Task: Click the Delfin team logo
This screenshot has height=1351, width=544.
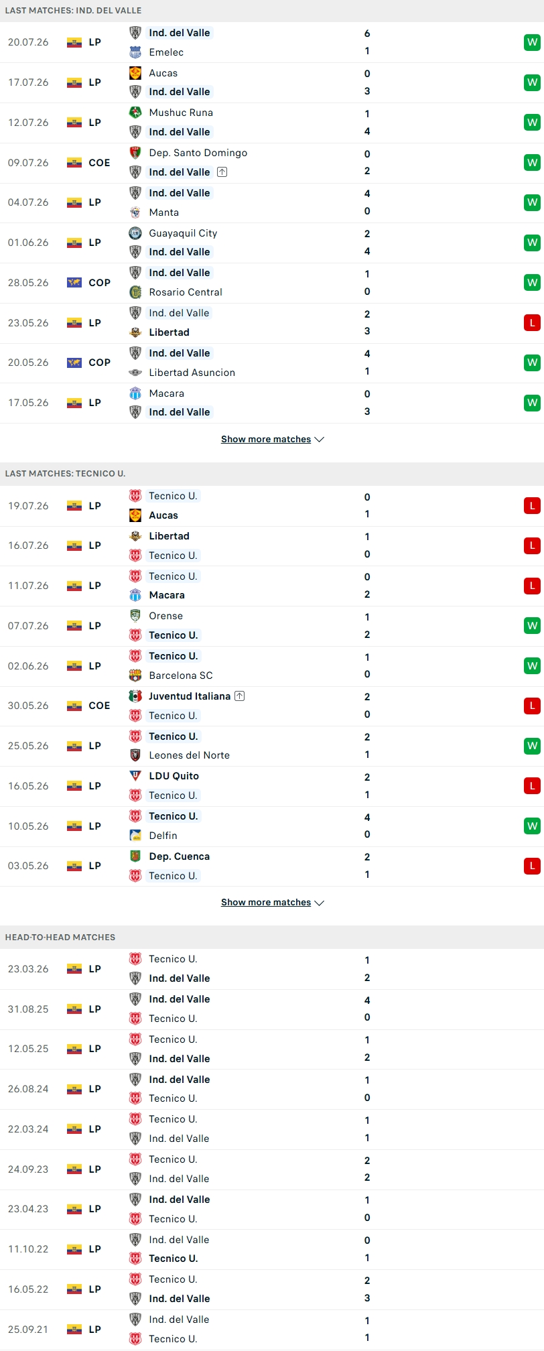Action: [135, 836]
